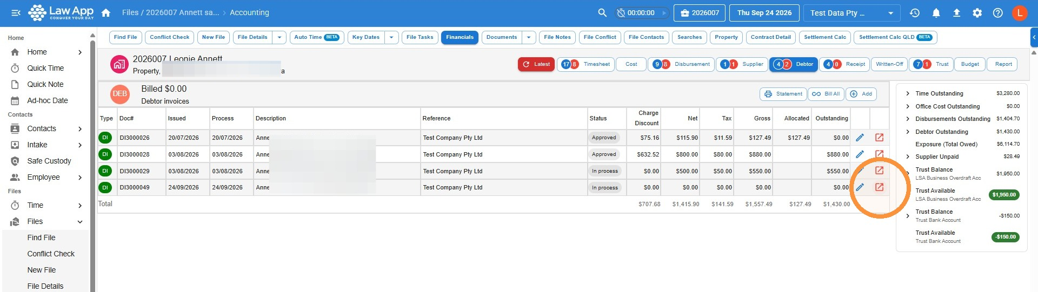
Task: Click the DI badge for DI3000049
Action: click(x=105, y=187)
